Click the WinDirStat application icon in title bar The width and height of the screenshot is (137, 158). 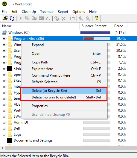[x=4, y=4]
